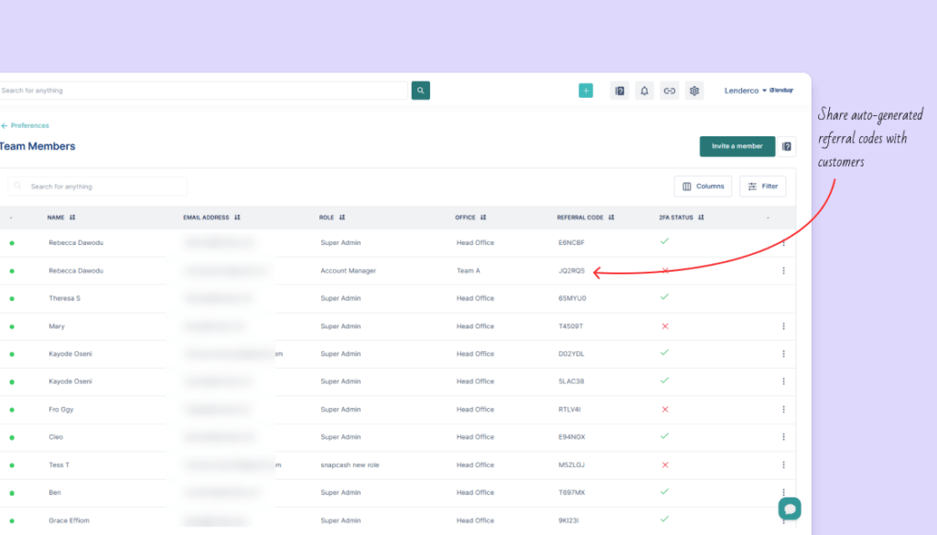The height and width of the screenshot is (535, 937).
Task: Click the top global search field
Action: click(x=201, y=91)
